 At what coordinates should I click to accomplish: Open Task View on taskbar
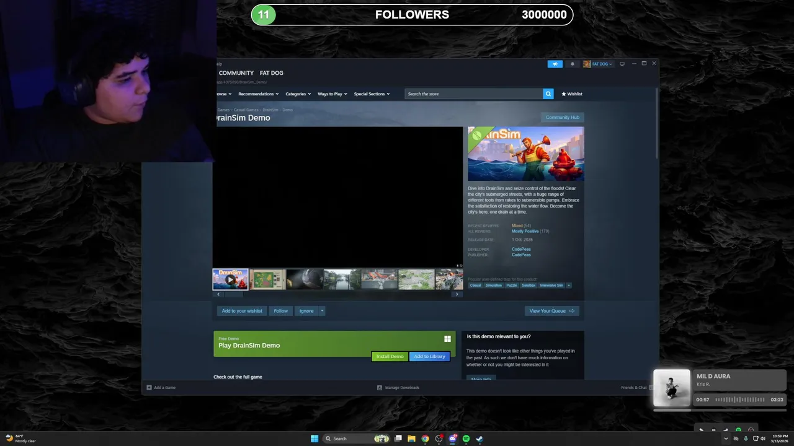click(398, 439)
